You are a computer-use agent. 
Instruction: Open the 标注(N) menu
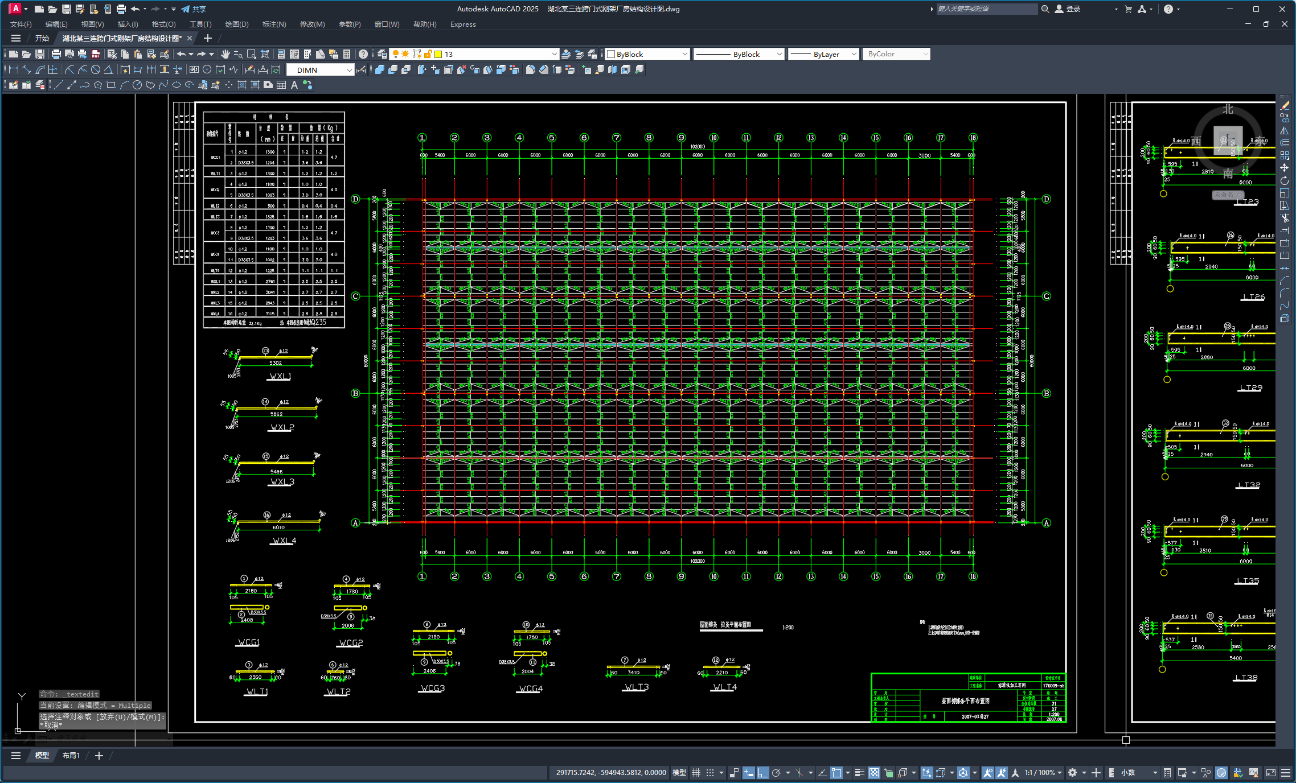pyautogui.click(x=274, y=24)
